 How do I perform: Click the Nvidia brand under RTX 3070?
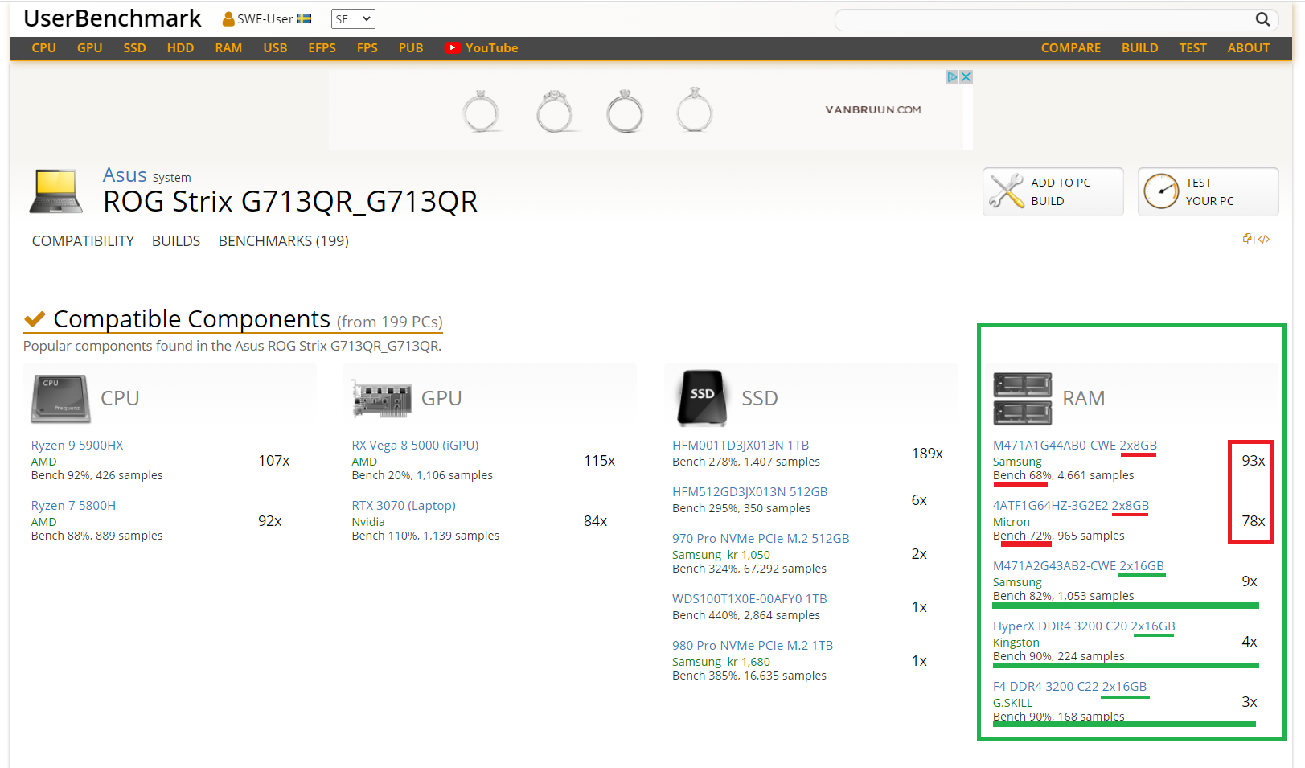[x=368, y=522]
